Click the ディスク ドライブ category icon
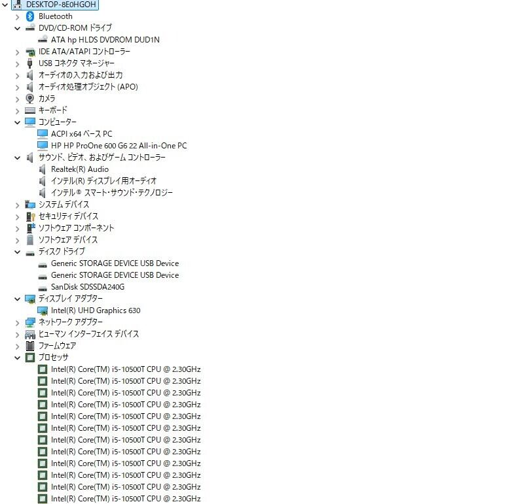Viewport: 512px width, 504px height. 30,253
